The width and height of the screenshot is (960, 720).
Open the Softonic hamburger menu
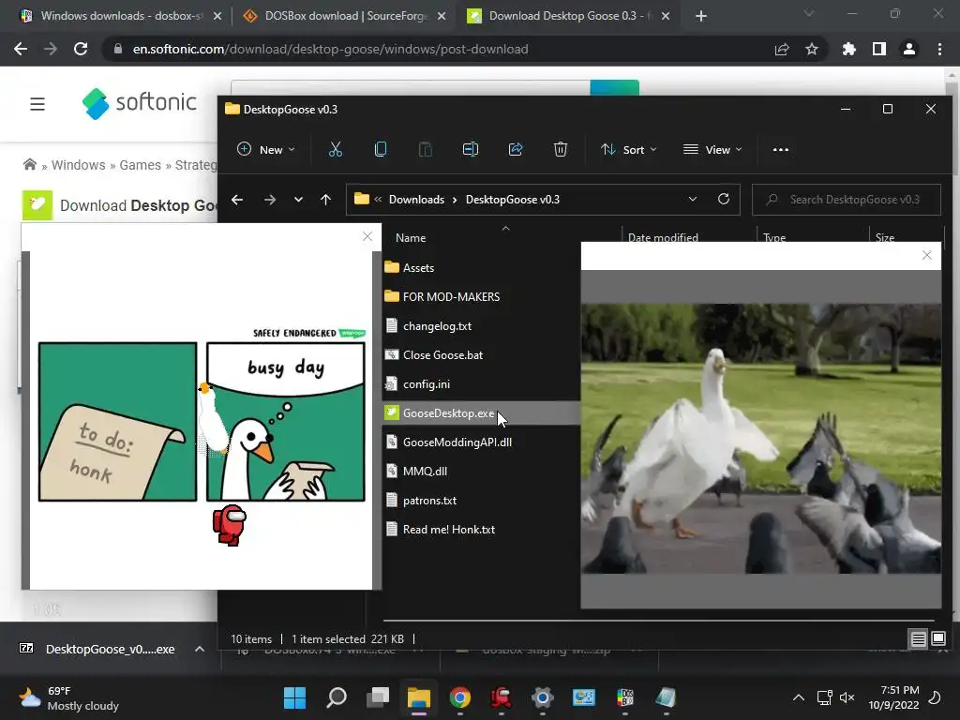(x=37, y=104)
